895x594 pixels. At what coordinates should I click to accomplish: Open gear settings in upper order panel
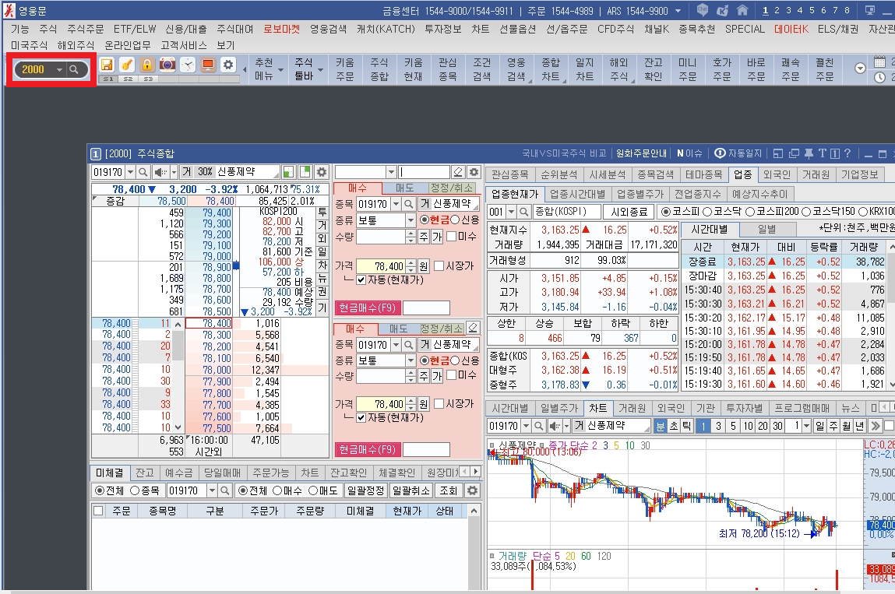(474, 172)
